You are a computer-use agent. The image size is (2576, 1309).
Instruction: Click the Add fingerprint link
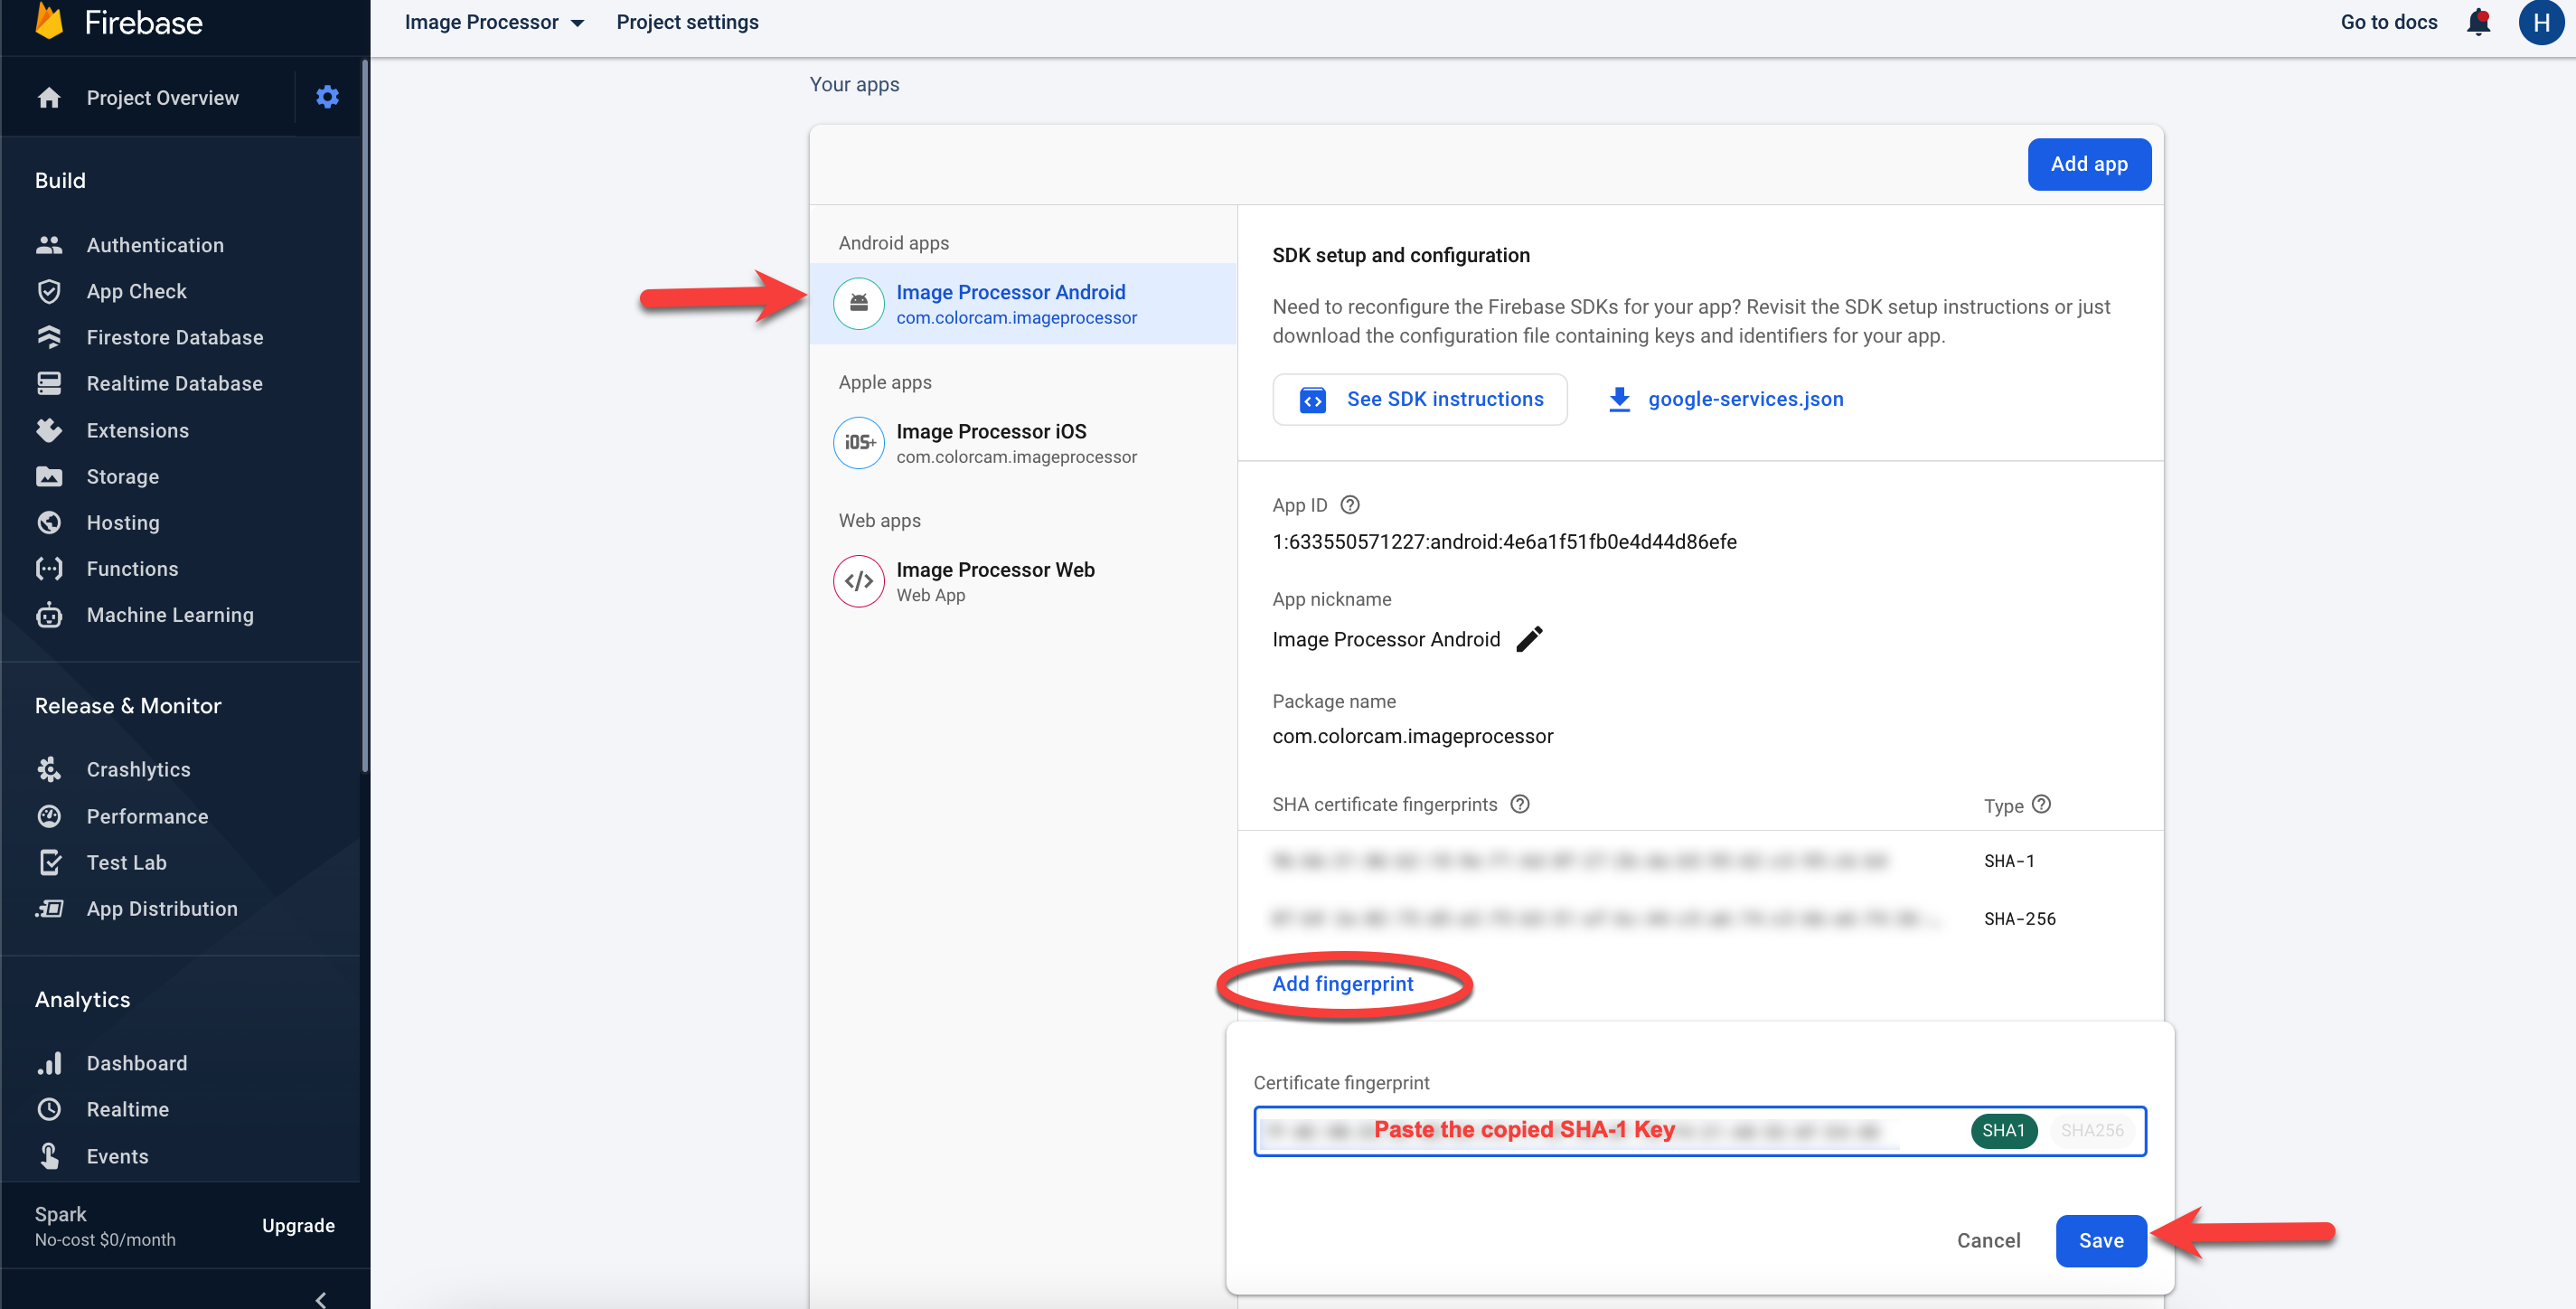point(1343,984)
